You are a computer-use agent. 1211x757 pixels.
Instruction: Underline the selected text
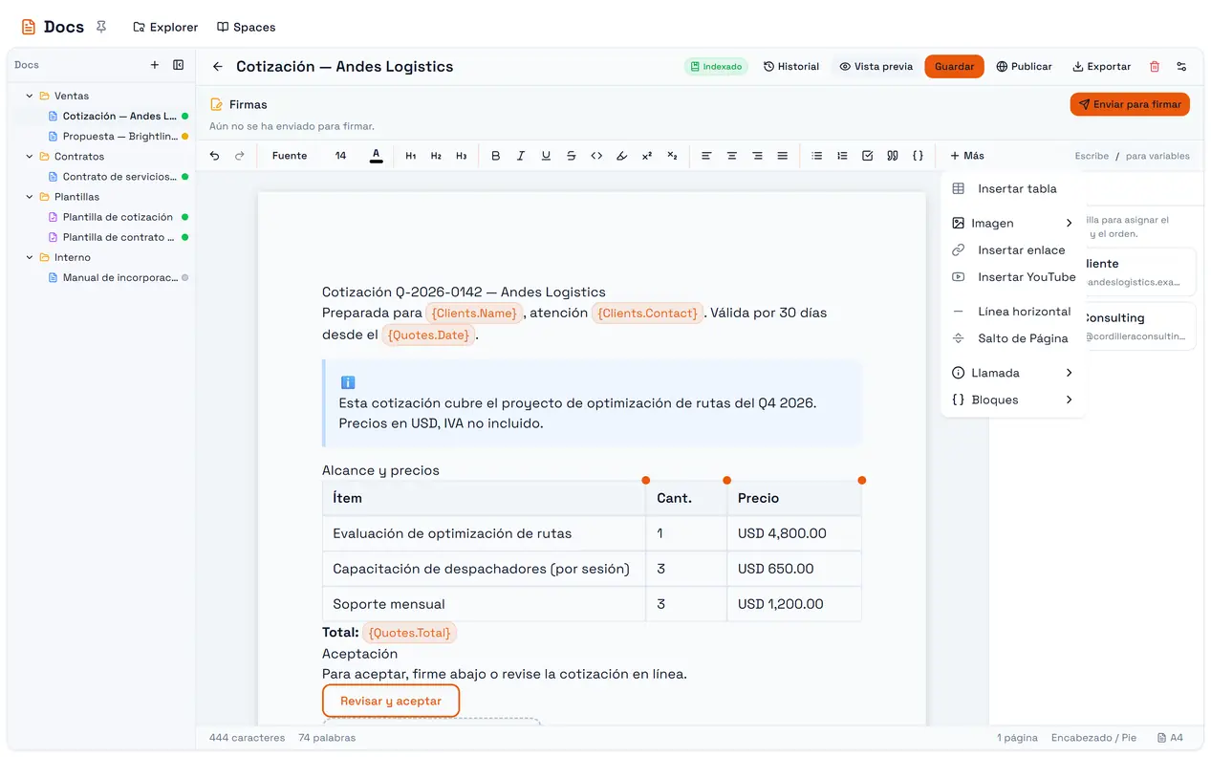[546, 156]
